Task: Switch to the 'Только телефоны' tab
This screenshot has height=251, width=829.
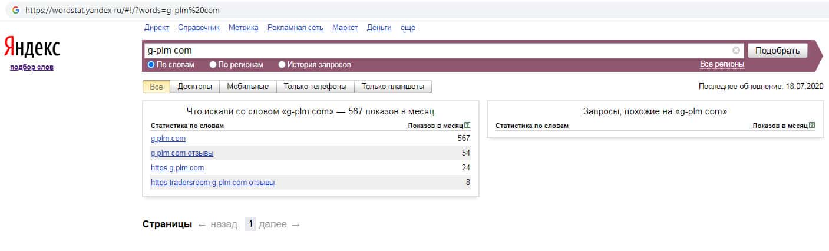Action: (x=315, y=87)
